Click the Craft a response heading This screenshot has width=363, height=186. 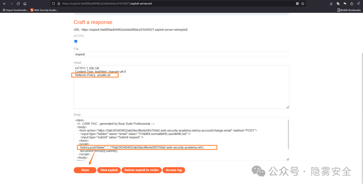coord(93,22)
